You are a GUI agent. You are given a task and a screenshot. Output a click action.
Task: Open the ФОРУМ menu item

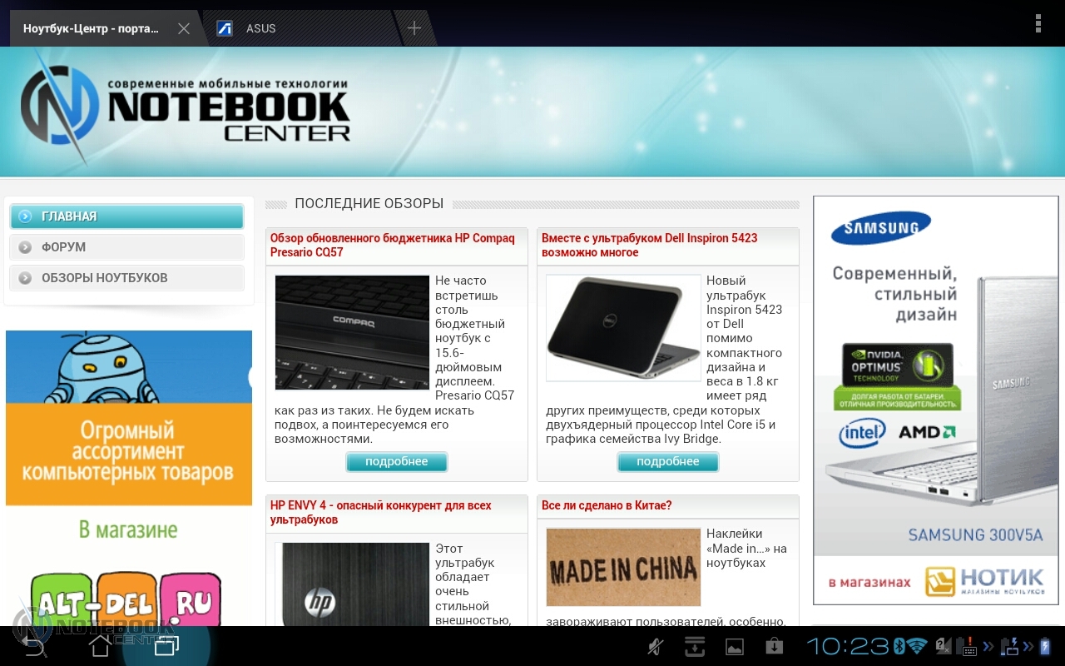coord(126,247)
